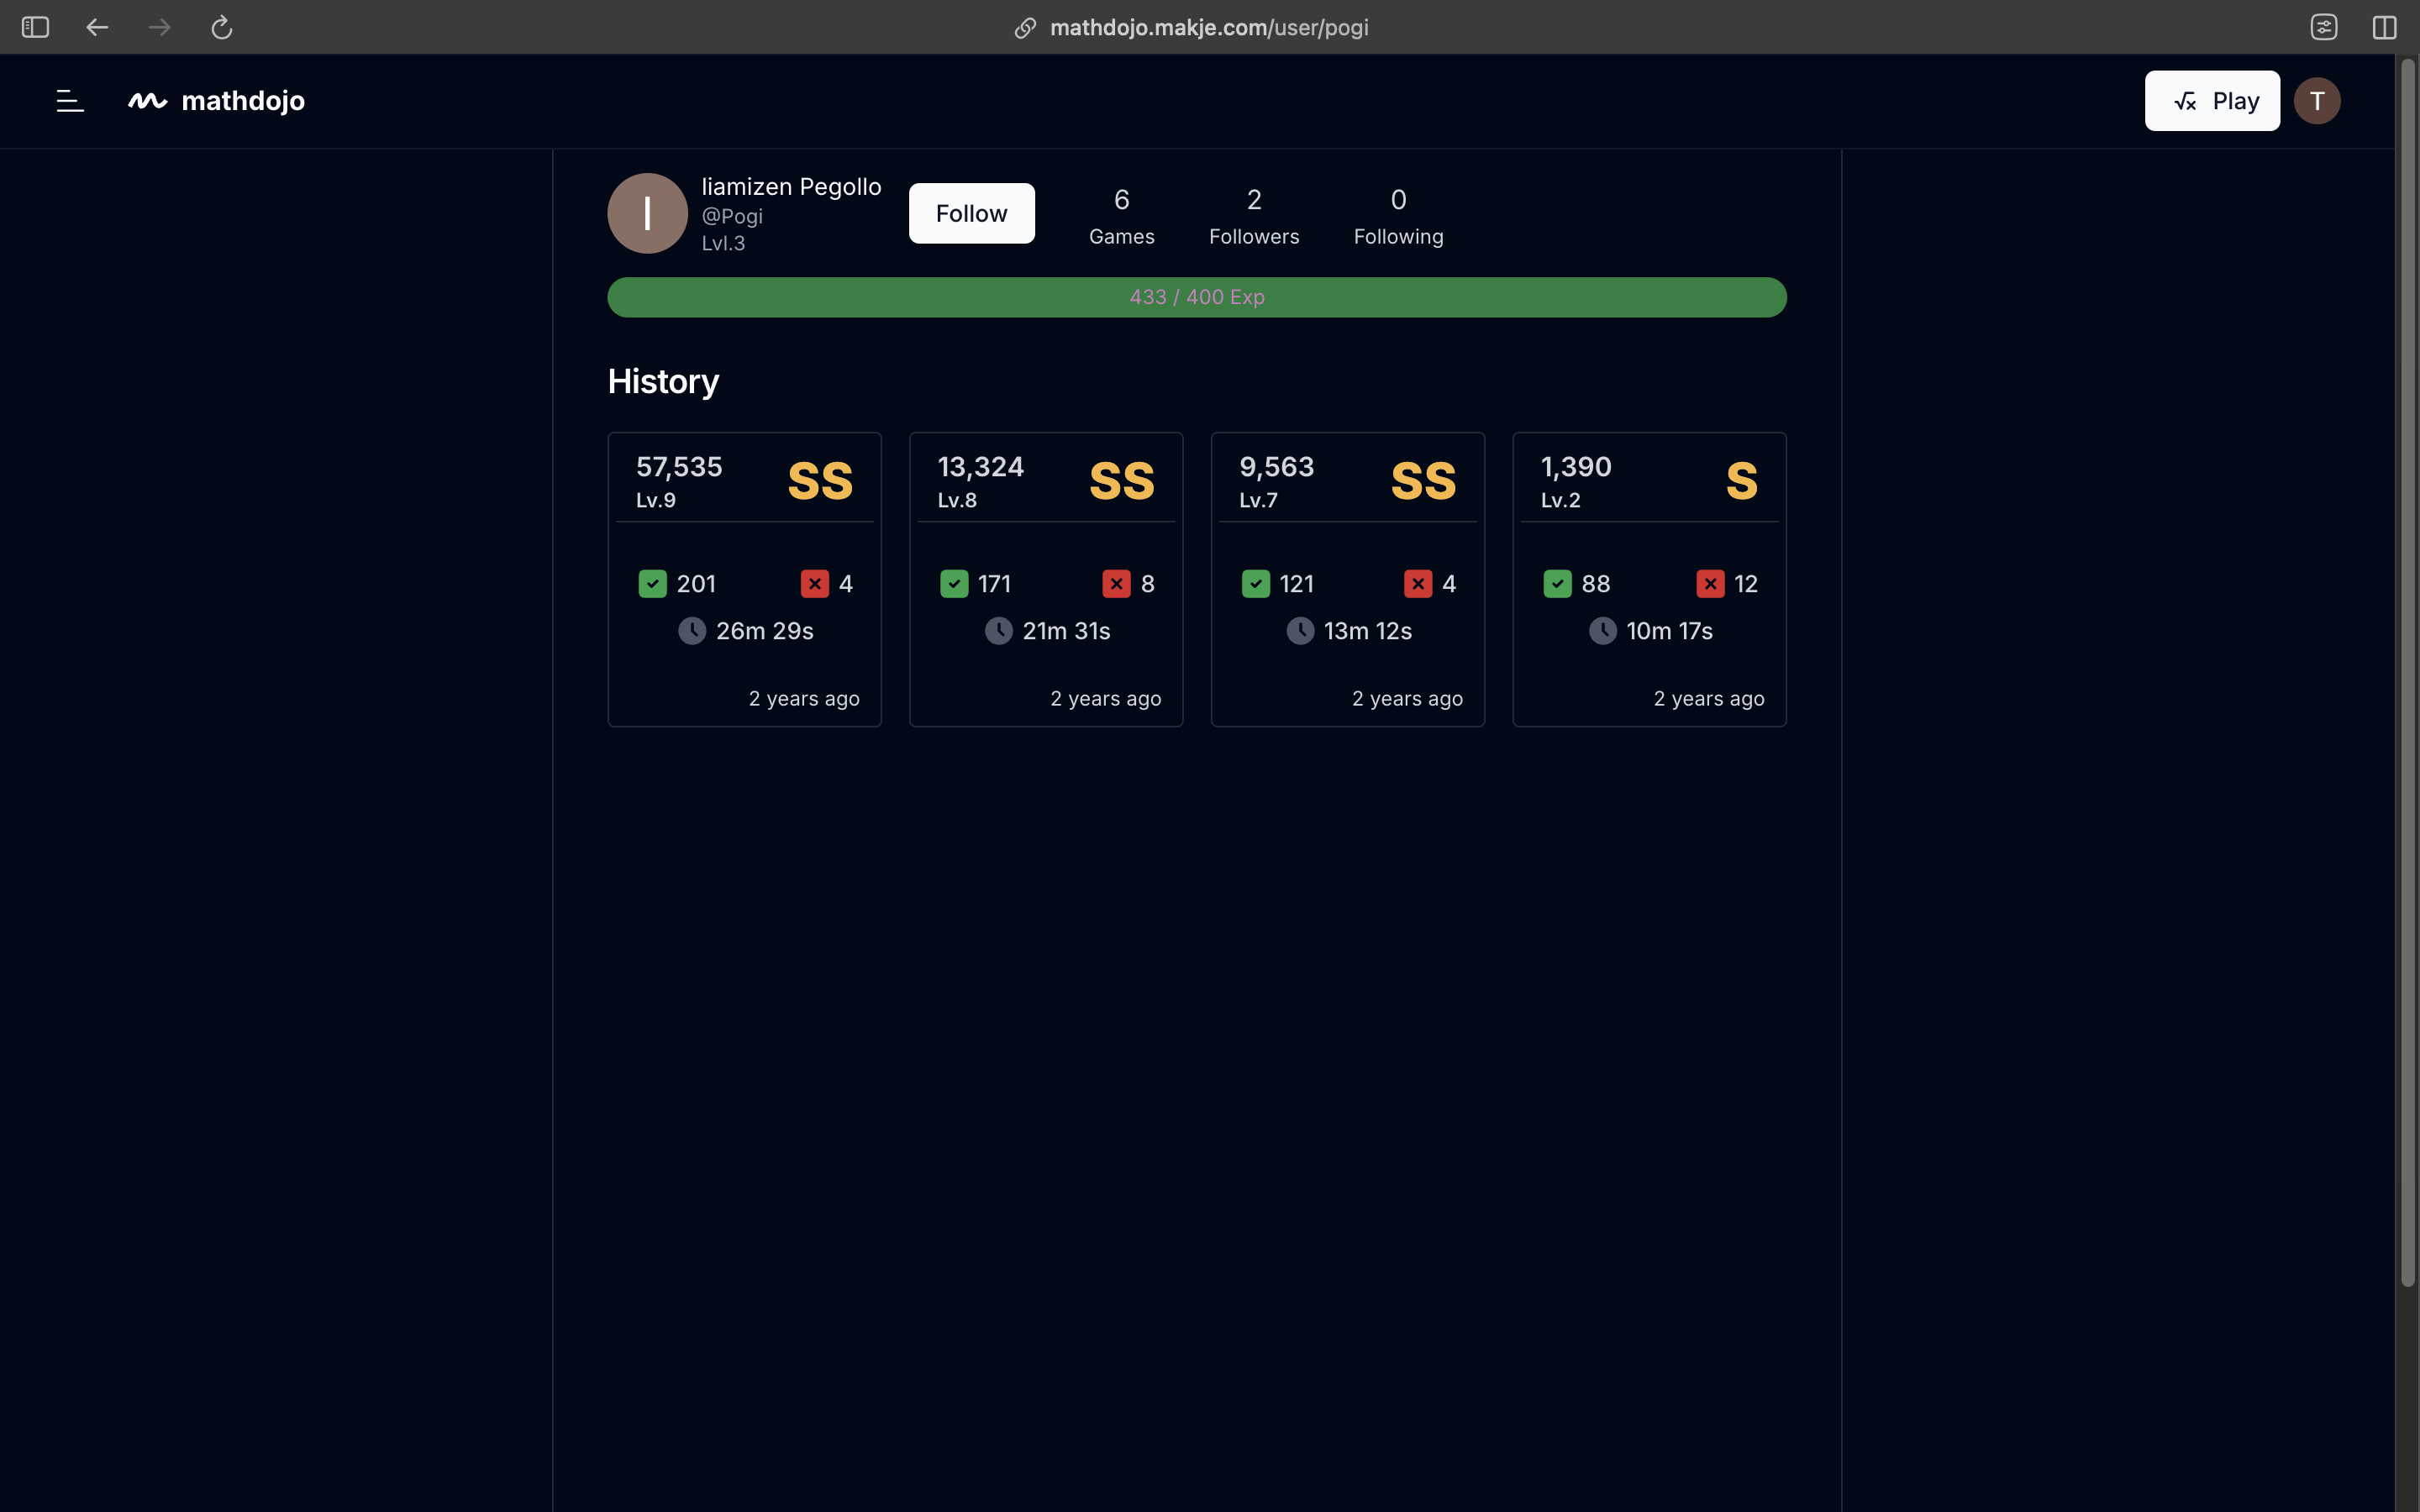Click liamizen Pegollo's profile avatar
Screen dimensions: 2420x1512
pyautogui.click(x=647, y=213)
